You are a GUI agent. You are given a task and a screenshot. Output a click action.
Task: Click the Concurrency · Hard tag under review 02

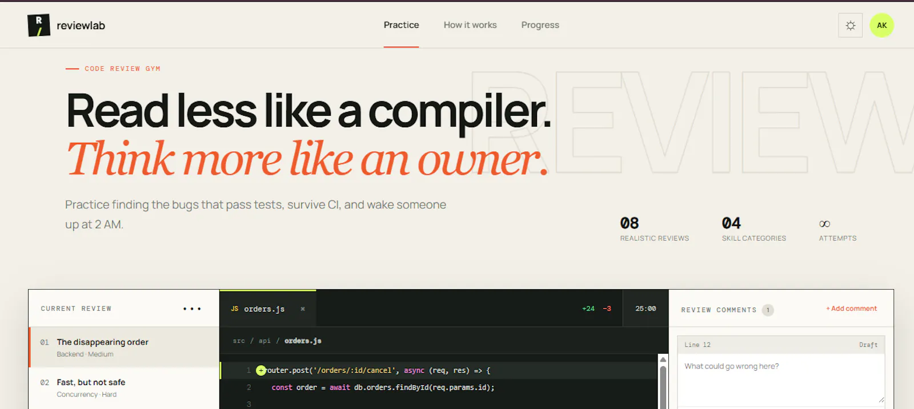tap(86, 395)
